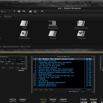Select track Never Had A Dream Come True
This screenshot has width=103, height=103.
point(62,71)
